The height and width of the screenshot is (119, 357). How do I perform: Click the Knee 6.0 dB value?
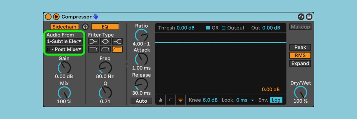[x=210, y=100]
